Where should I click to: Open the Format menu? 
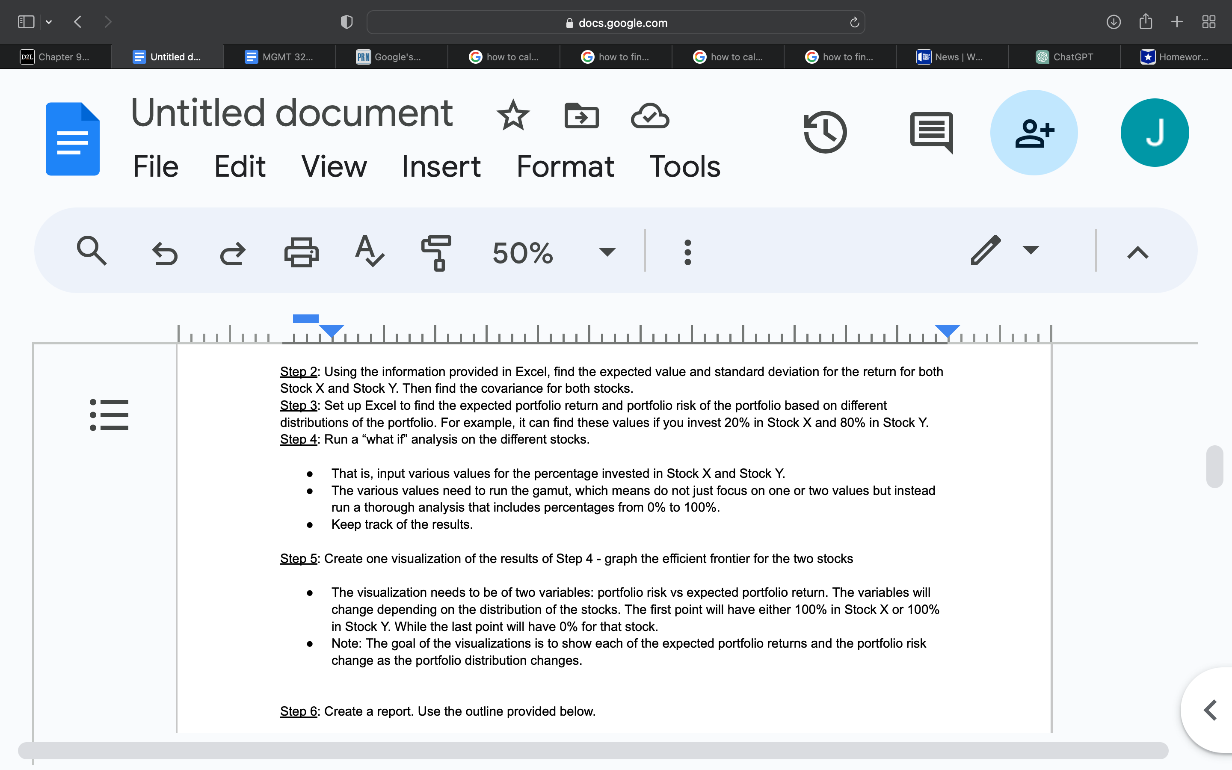tap(565, 166)
